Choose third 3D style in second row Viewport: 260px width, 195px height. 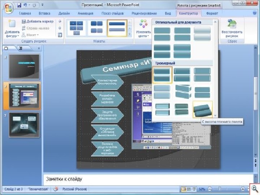point(202,92)
